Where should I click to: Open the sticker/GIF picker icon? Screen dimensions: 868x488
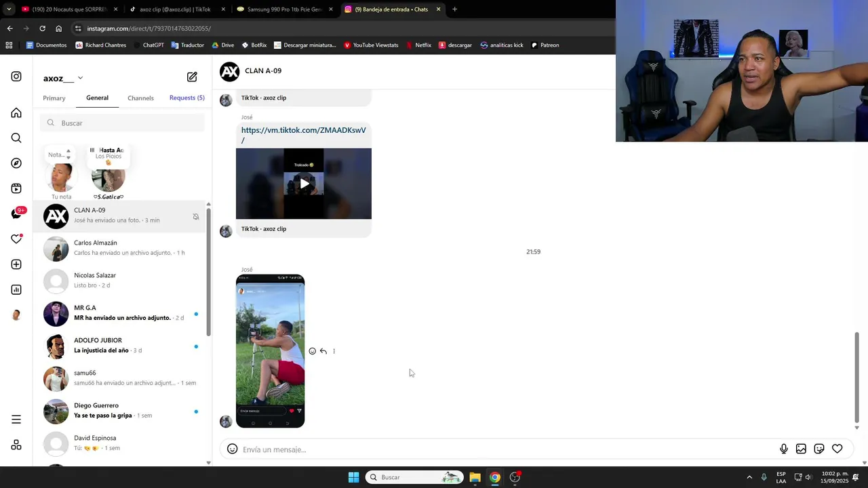[819, 449]
